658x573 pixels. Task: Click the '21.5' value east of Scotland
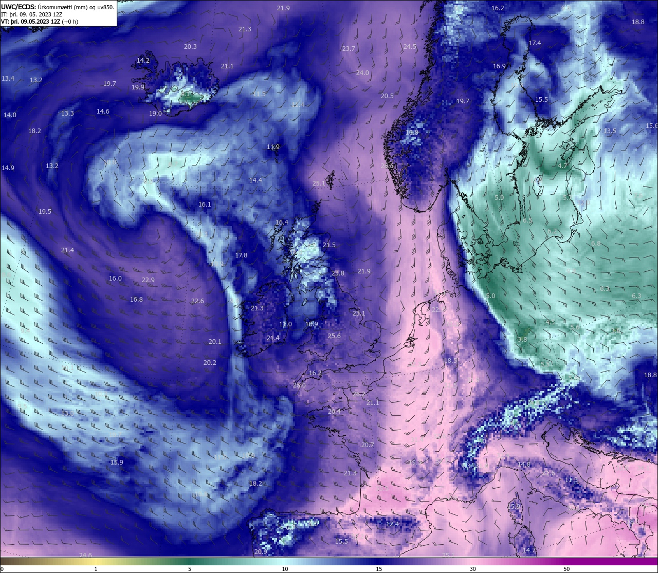[329, 245]
